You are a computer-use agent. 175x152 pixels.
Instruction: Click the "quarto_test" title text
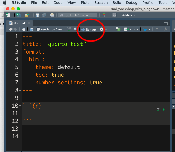66,44
